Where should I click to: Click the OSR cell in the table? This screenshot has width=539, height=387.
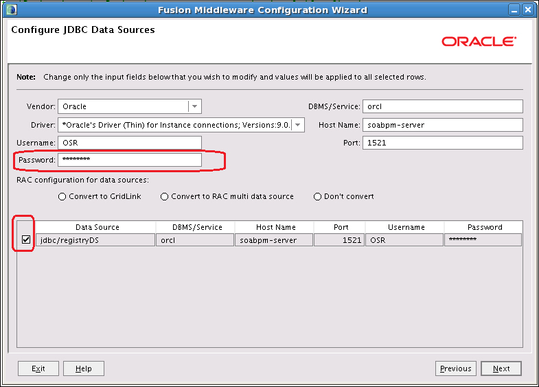pyautogui.click(x=405, y=240)
